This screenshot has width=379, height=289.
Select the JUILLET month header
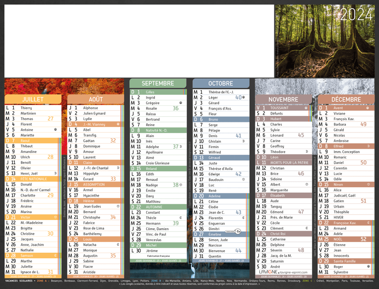click(x=33, y=99)
